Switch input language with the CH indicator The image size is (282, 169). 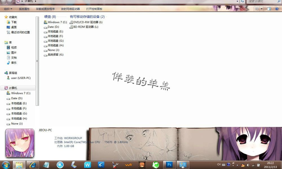point(219,164)
